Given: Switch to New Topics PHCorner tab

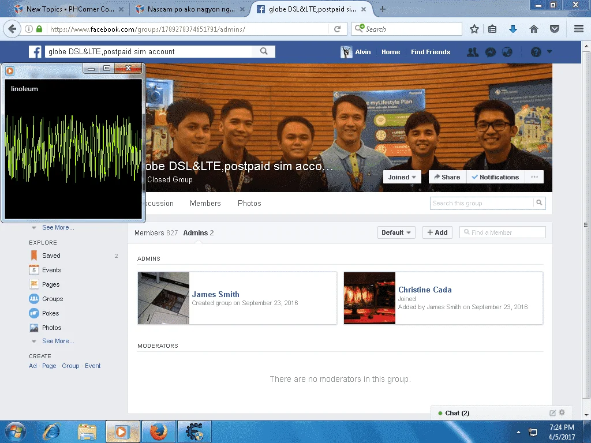Looking at the screenshot, I should pos(69,9).
